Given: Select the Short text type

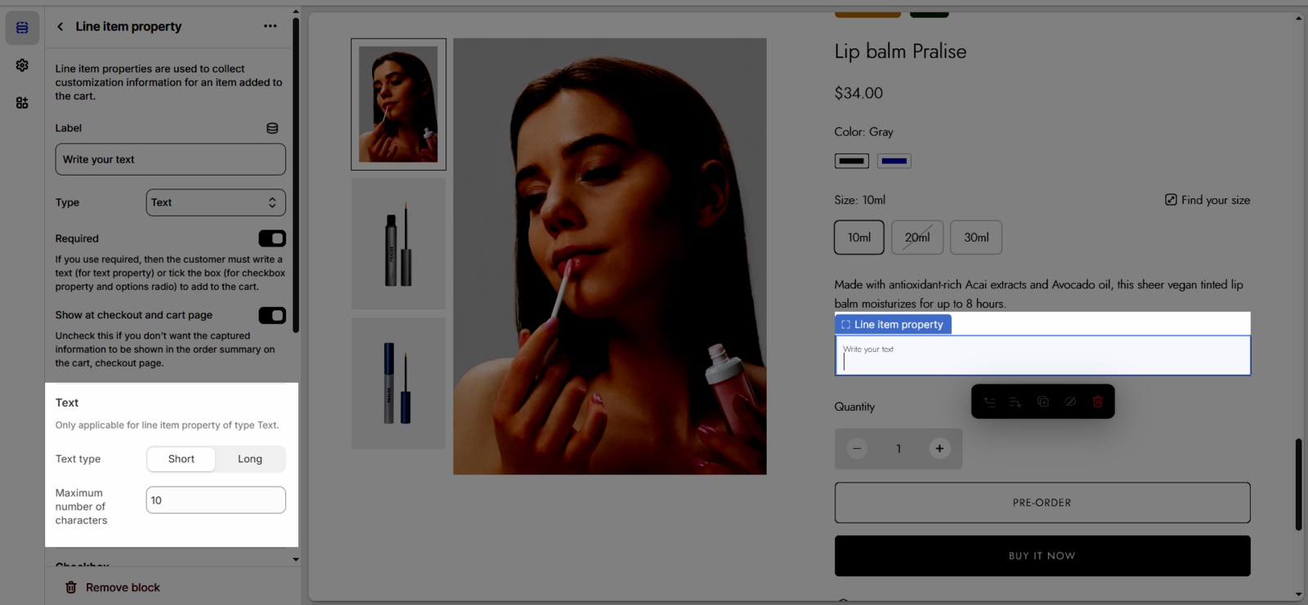Looking at the screenshot, I should [x=181, y=459].
